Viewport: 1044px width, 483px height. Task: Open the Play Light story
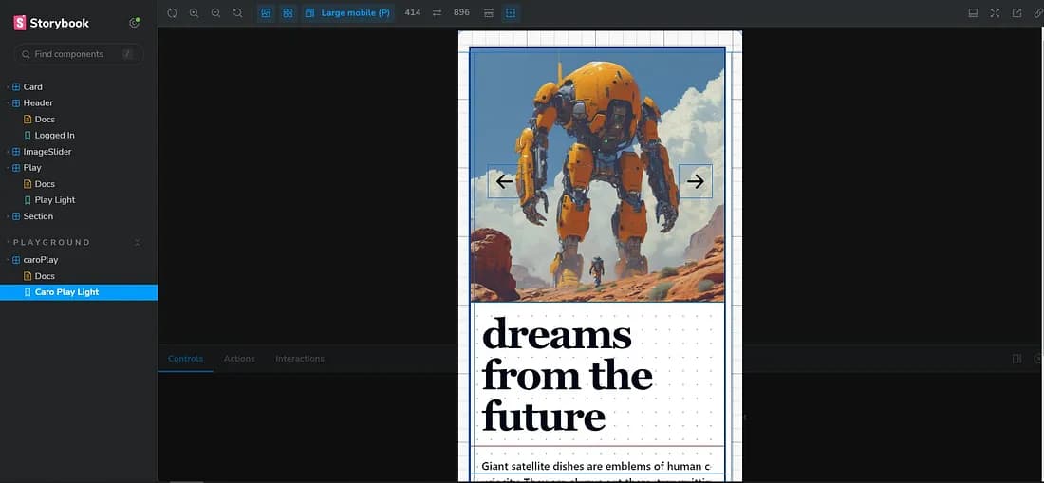pos(54,200)
